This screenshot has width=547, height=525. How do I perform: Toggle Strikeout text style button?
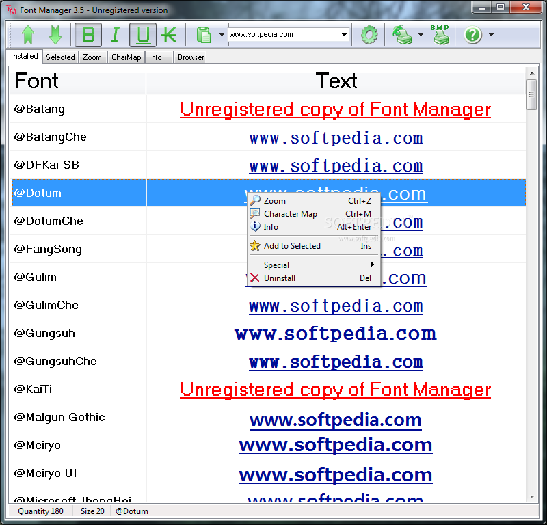pos(169,35)
